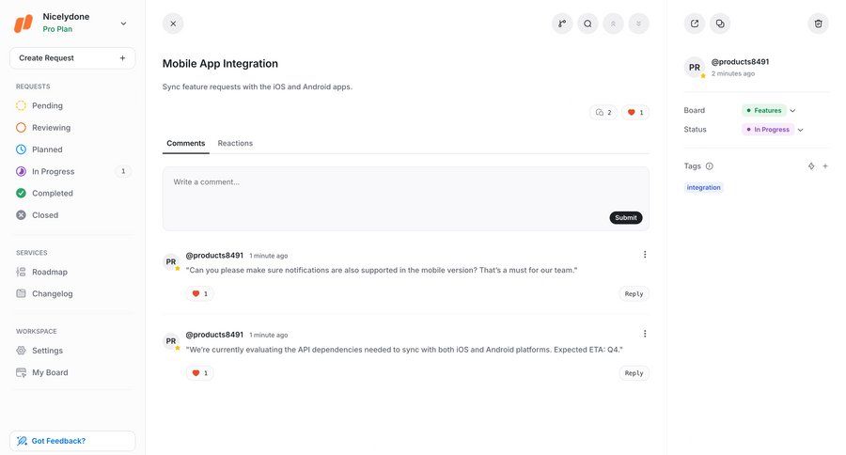Toggle the heart on the notifications comment
The width and height of the screenshot is (846, 455).
(199, 294)
